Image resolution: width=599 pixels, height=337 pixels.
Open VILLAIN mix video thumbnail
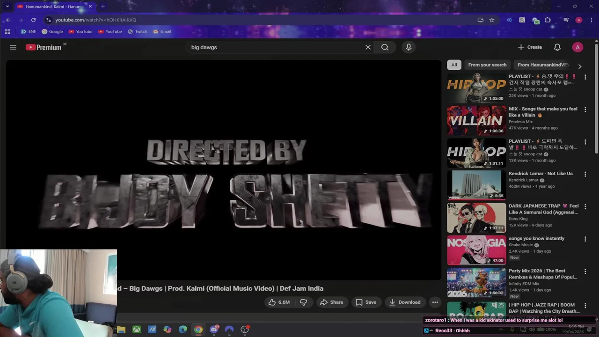(x=476, y=121)
